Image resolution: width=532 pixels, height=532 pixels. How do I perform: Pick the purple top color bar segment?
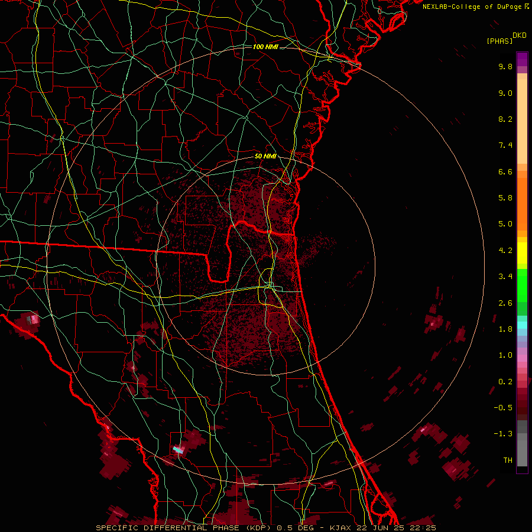(522, 59)
